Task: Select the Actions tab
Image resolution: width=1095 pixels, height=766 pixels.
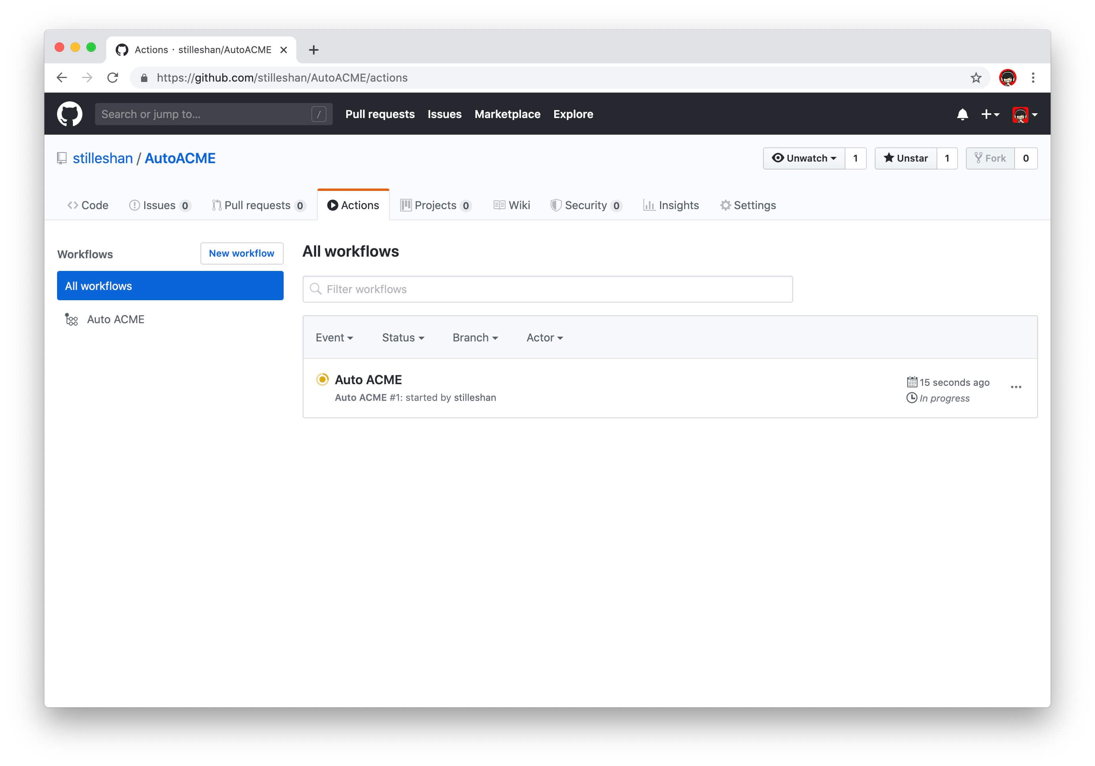Action: pyautogui.click(x=353, y=206)
